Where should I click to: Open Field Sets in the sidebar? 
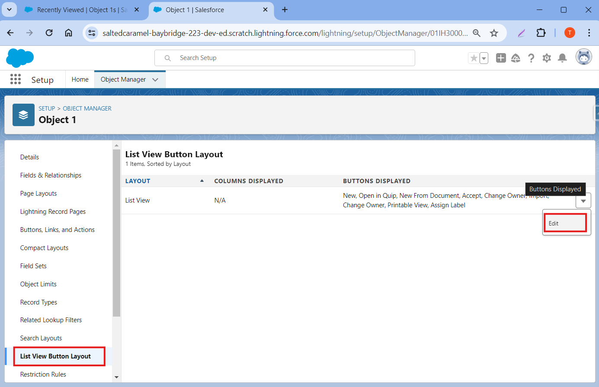click(x=33, y=266)
